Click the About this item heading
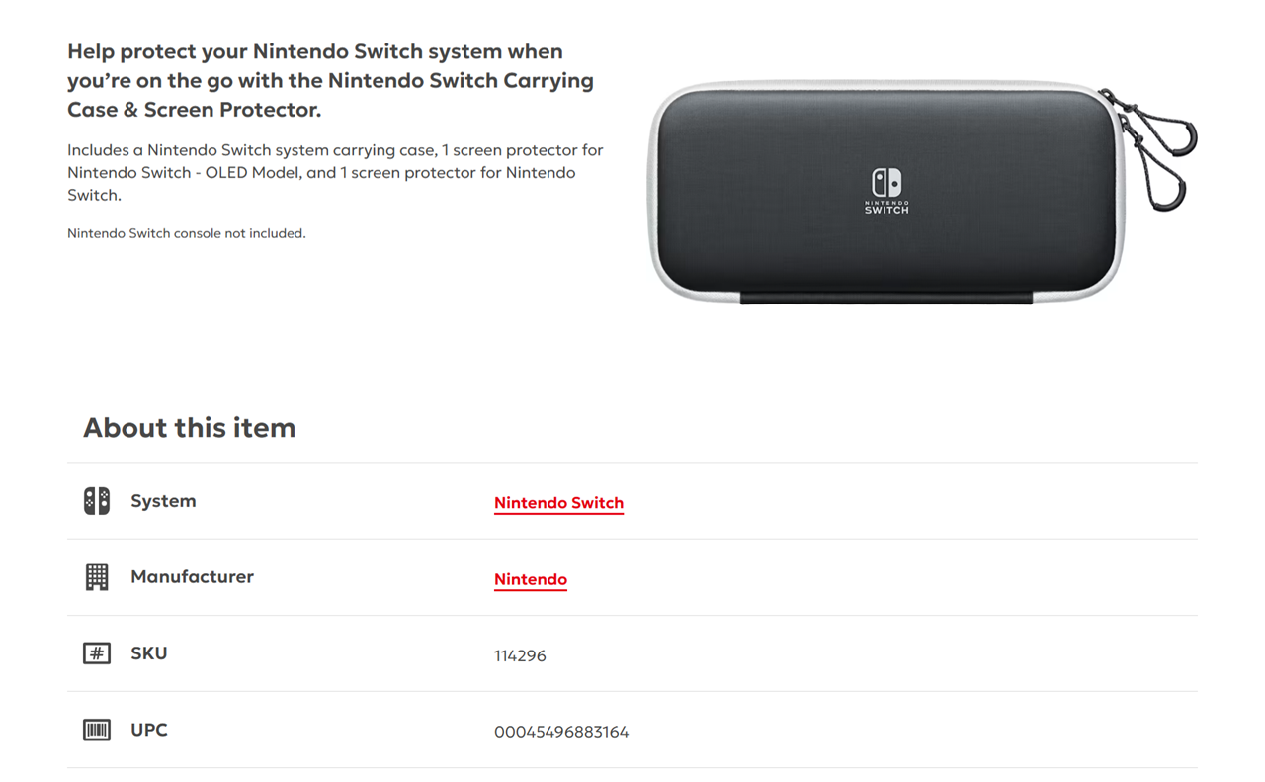 [x=190, y=428]
